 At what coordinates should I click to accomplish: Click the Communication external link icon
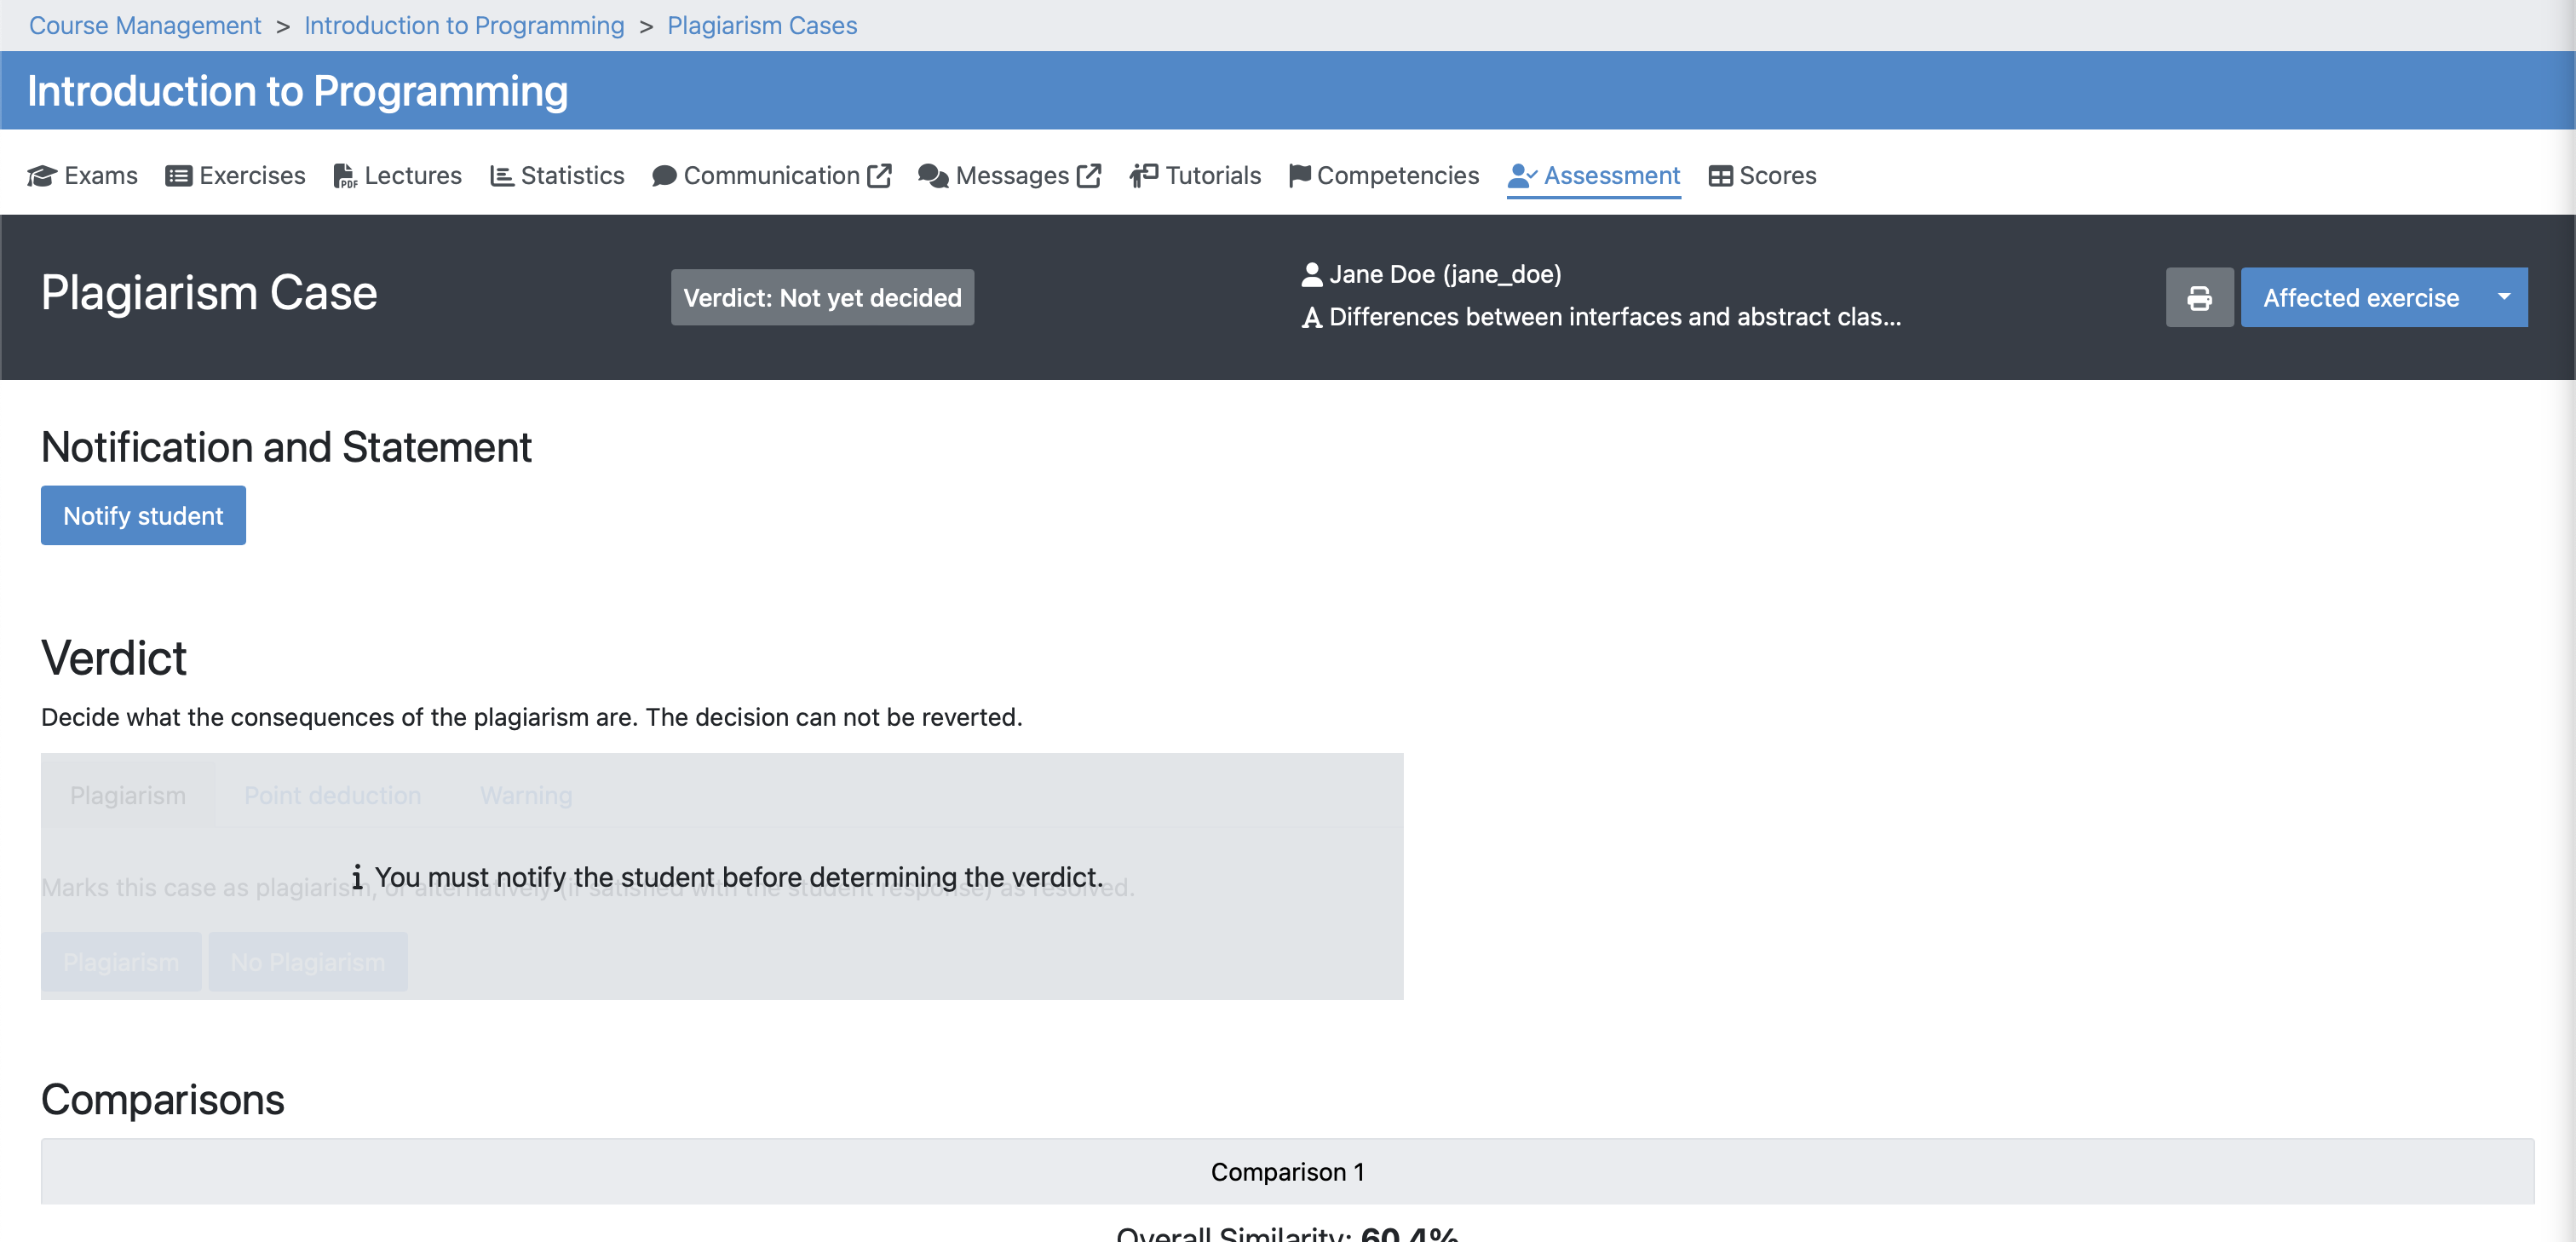[x=879, y=176]
